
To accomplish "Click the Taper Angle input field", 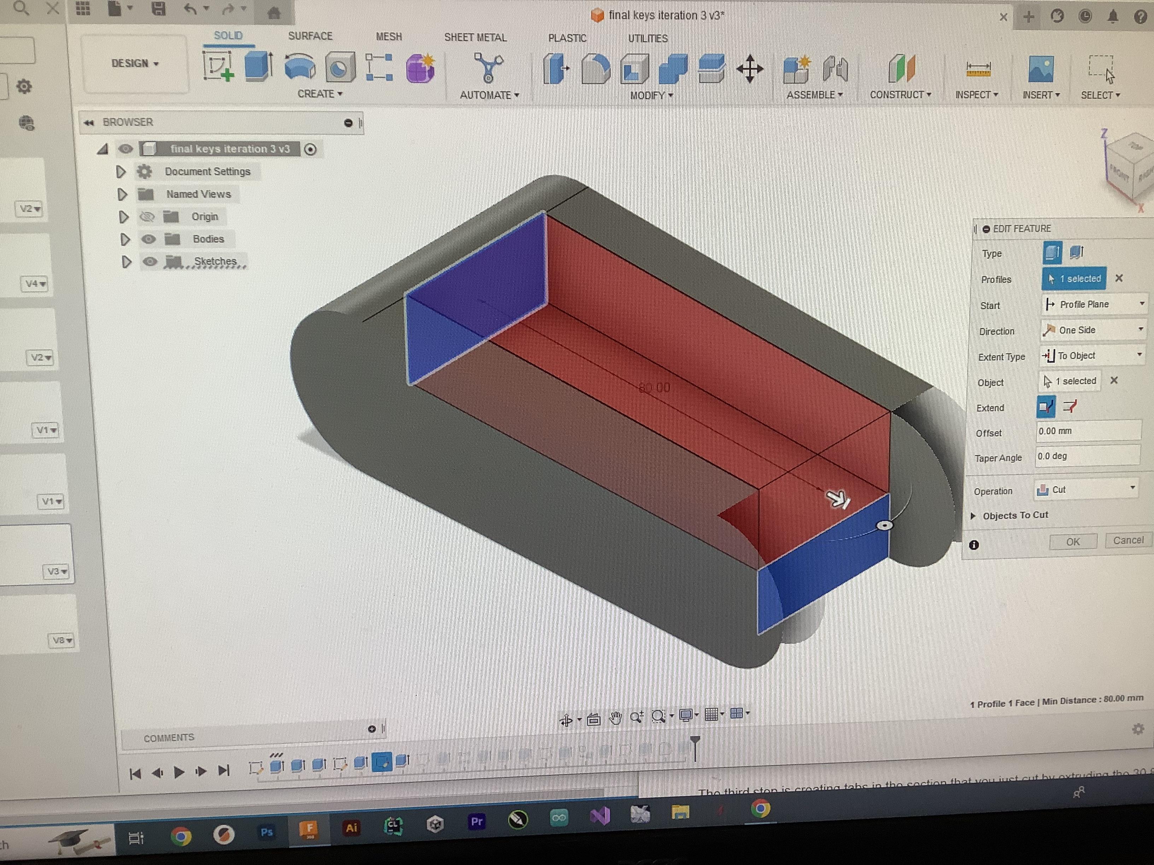I will [1087, 456].
